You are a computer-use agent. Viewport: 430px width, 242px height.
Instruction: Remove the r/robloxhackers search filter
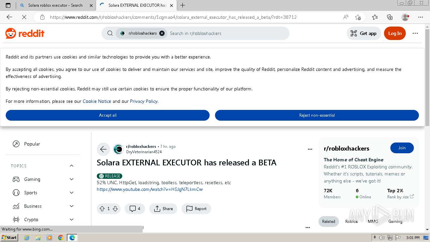[x=162, y=33]
